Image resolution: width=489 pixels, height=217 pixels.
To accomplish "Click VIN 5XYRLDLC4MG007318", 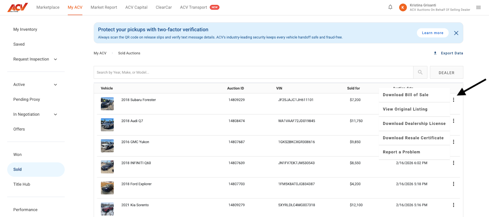I will pyautogui.click(x=296, y=205).
